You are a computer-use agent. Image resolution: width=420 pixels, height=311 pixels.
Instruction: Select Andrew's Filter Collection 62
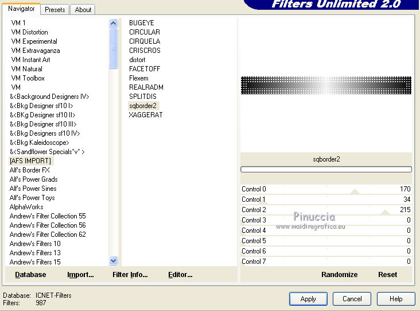pos(48,235)
